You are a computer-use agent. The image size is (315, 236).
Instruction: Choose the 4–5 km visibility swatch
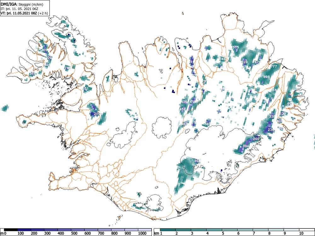click(x=214, y=230)
